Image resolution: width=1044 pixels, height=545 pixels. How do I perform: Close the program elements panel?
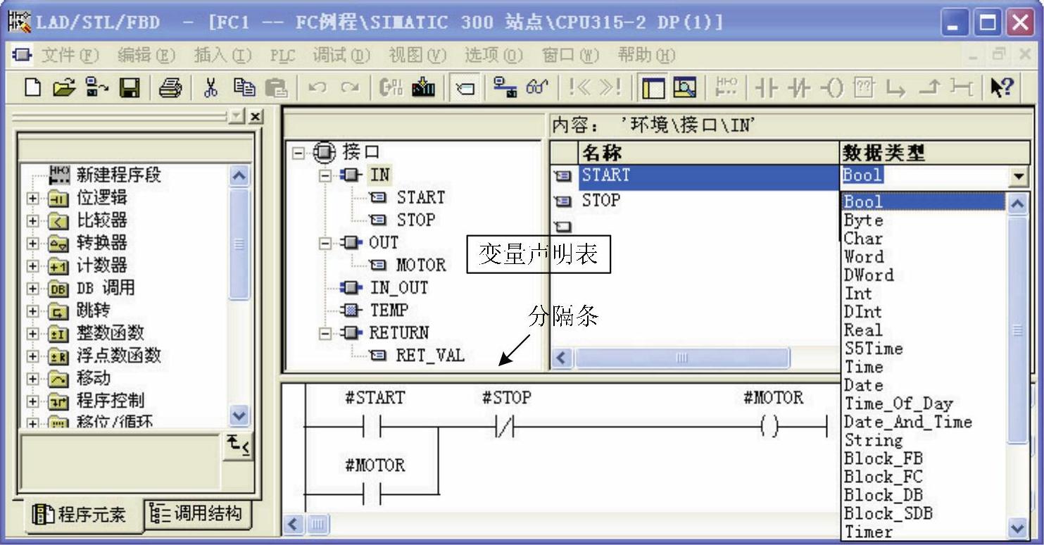coord(256,115)
